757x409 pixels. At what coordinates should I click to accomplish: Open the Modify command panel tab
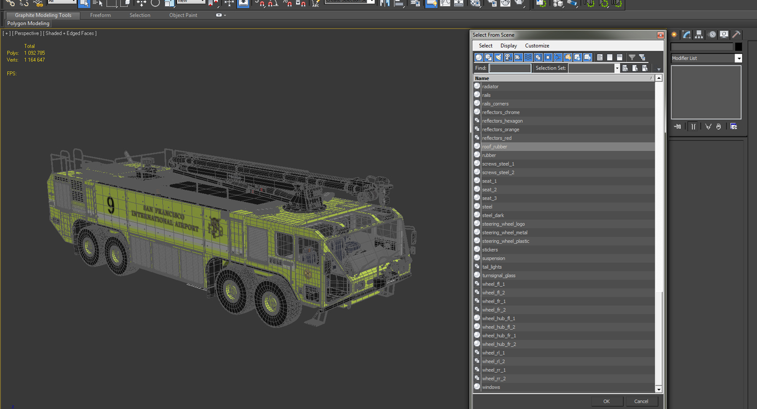pos(686,35)
